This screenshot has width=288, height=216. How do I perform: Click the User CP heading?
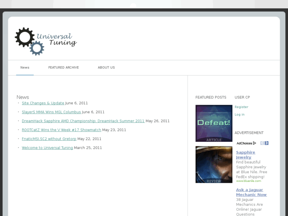pyautogui.click(x=242, y=97)
